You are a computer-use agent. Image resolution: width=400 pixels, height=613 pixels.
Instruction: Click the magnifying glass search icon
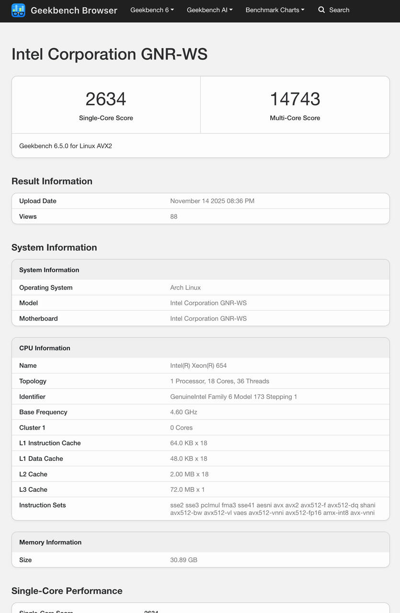tap(321, 10)
